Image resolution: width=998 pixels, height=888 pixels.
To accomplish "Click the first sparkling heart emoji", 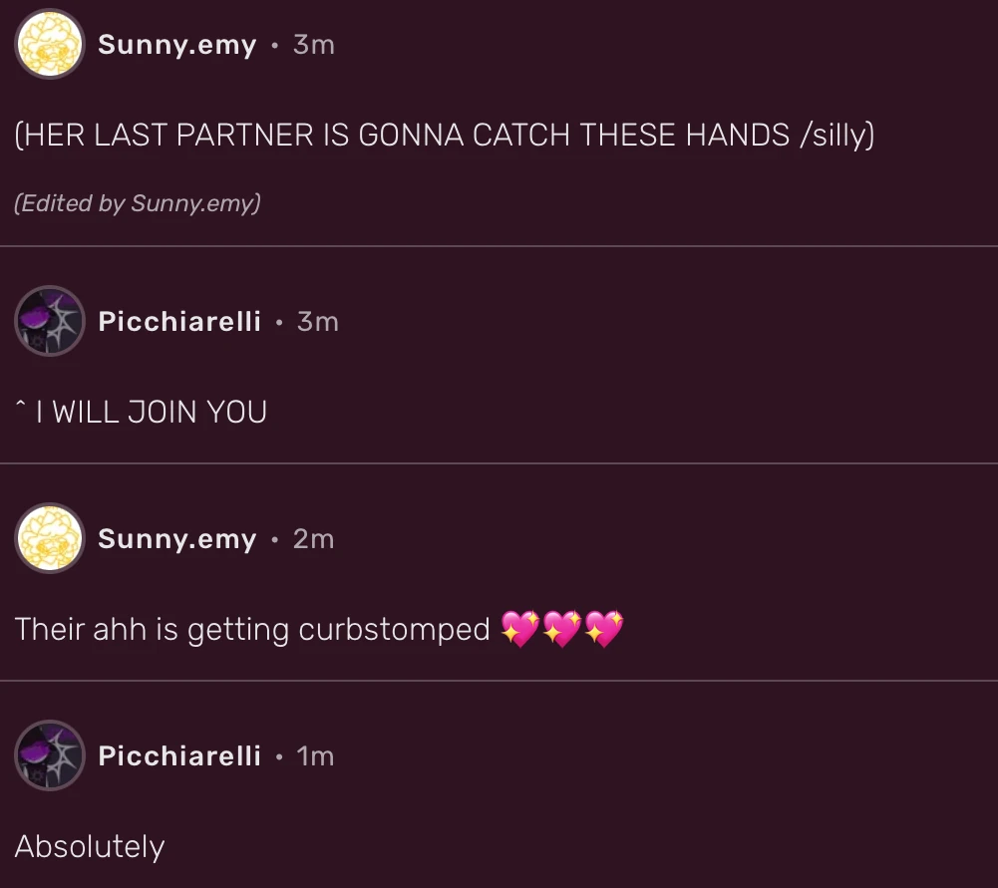I will [x=520, y=629].
